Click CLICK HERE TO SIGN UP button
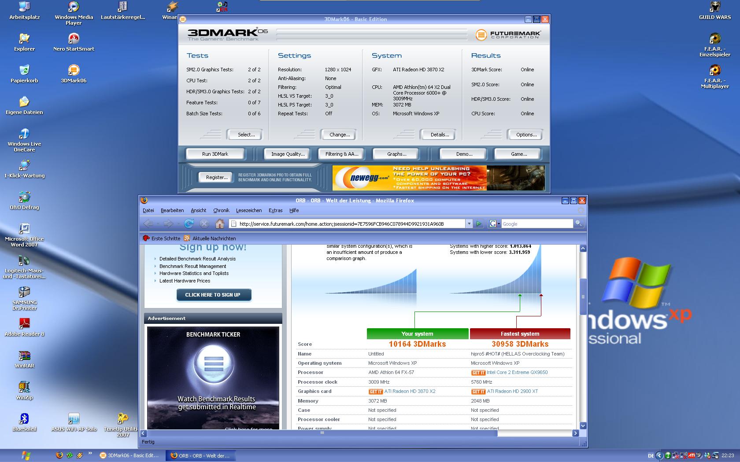This screenshot has width=740, height=462. 214,295
